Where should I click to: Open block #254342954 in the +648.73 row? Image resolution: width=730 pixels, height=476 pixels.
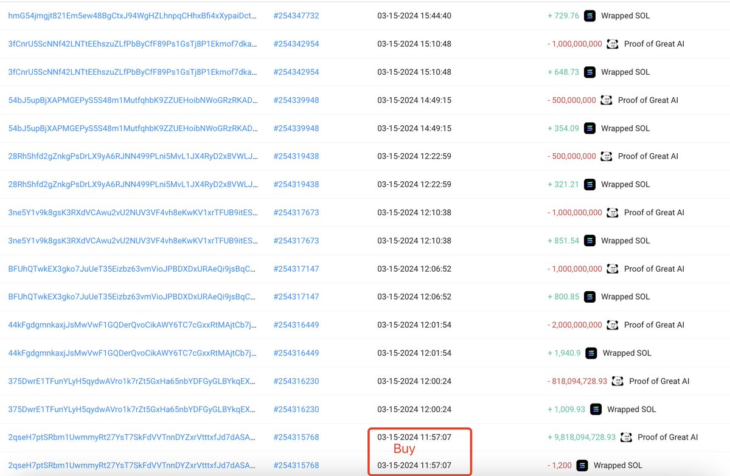click(x=296, y=72)
